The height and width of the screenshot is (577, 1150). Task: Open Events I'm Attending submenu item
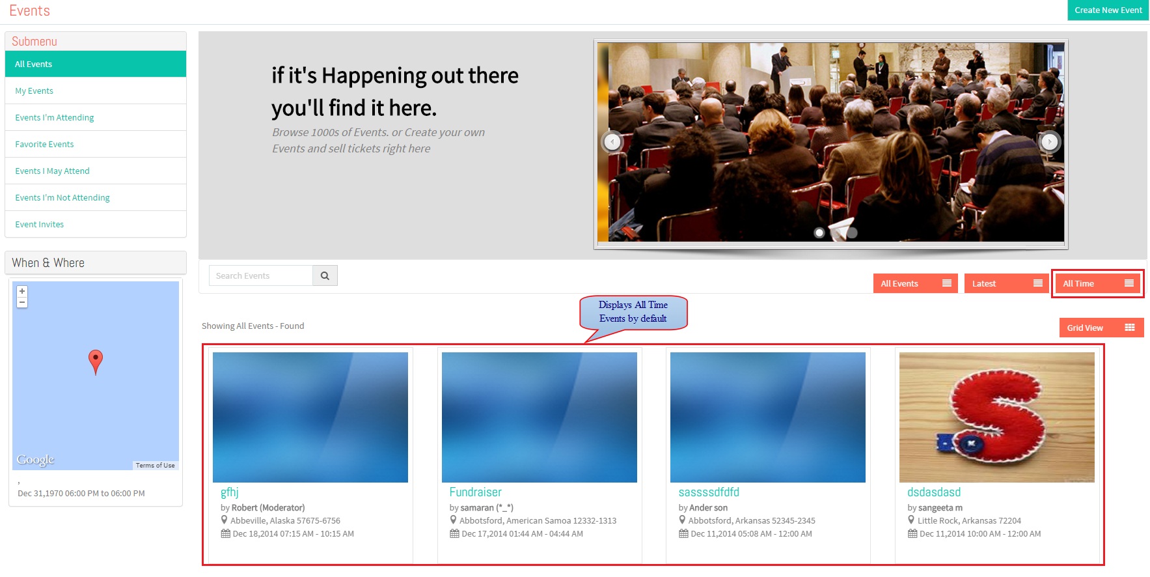(96, 117)
